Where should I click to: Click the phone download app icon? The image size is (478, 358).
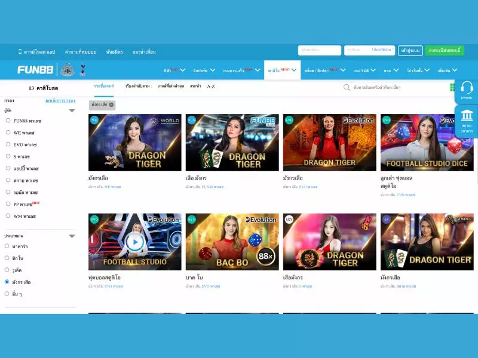tap(20, 52)
